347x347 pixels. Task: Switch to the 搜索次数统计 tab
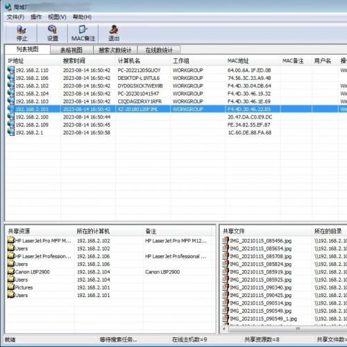(x=115, y=50)
